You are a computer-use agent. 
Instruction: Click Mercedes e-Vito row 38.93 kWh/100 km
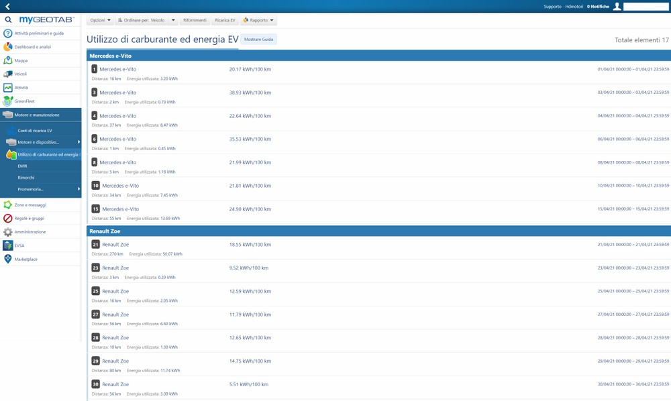(378, 96)
